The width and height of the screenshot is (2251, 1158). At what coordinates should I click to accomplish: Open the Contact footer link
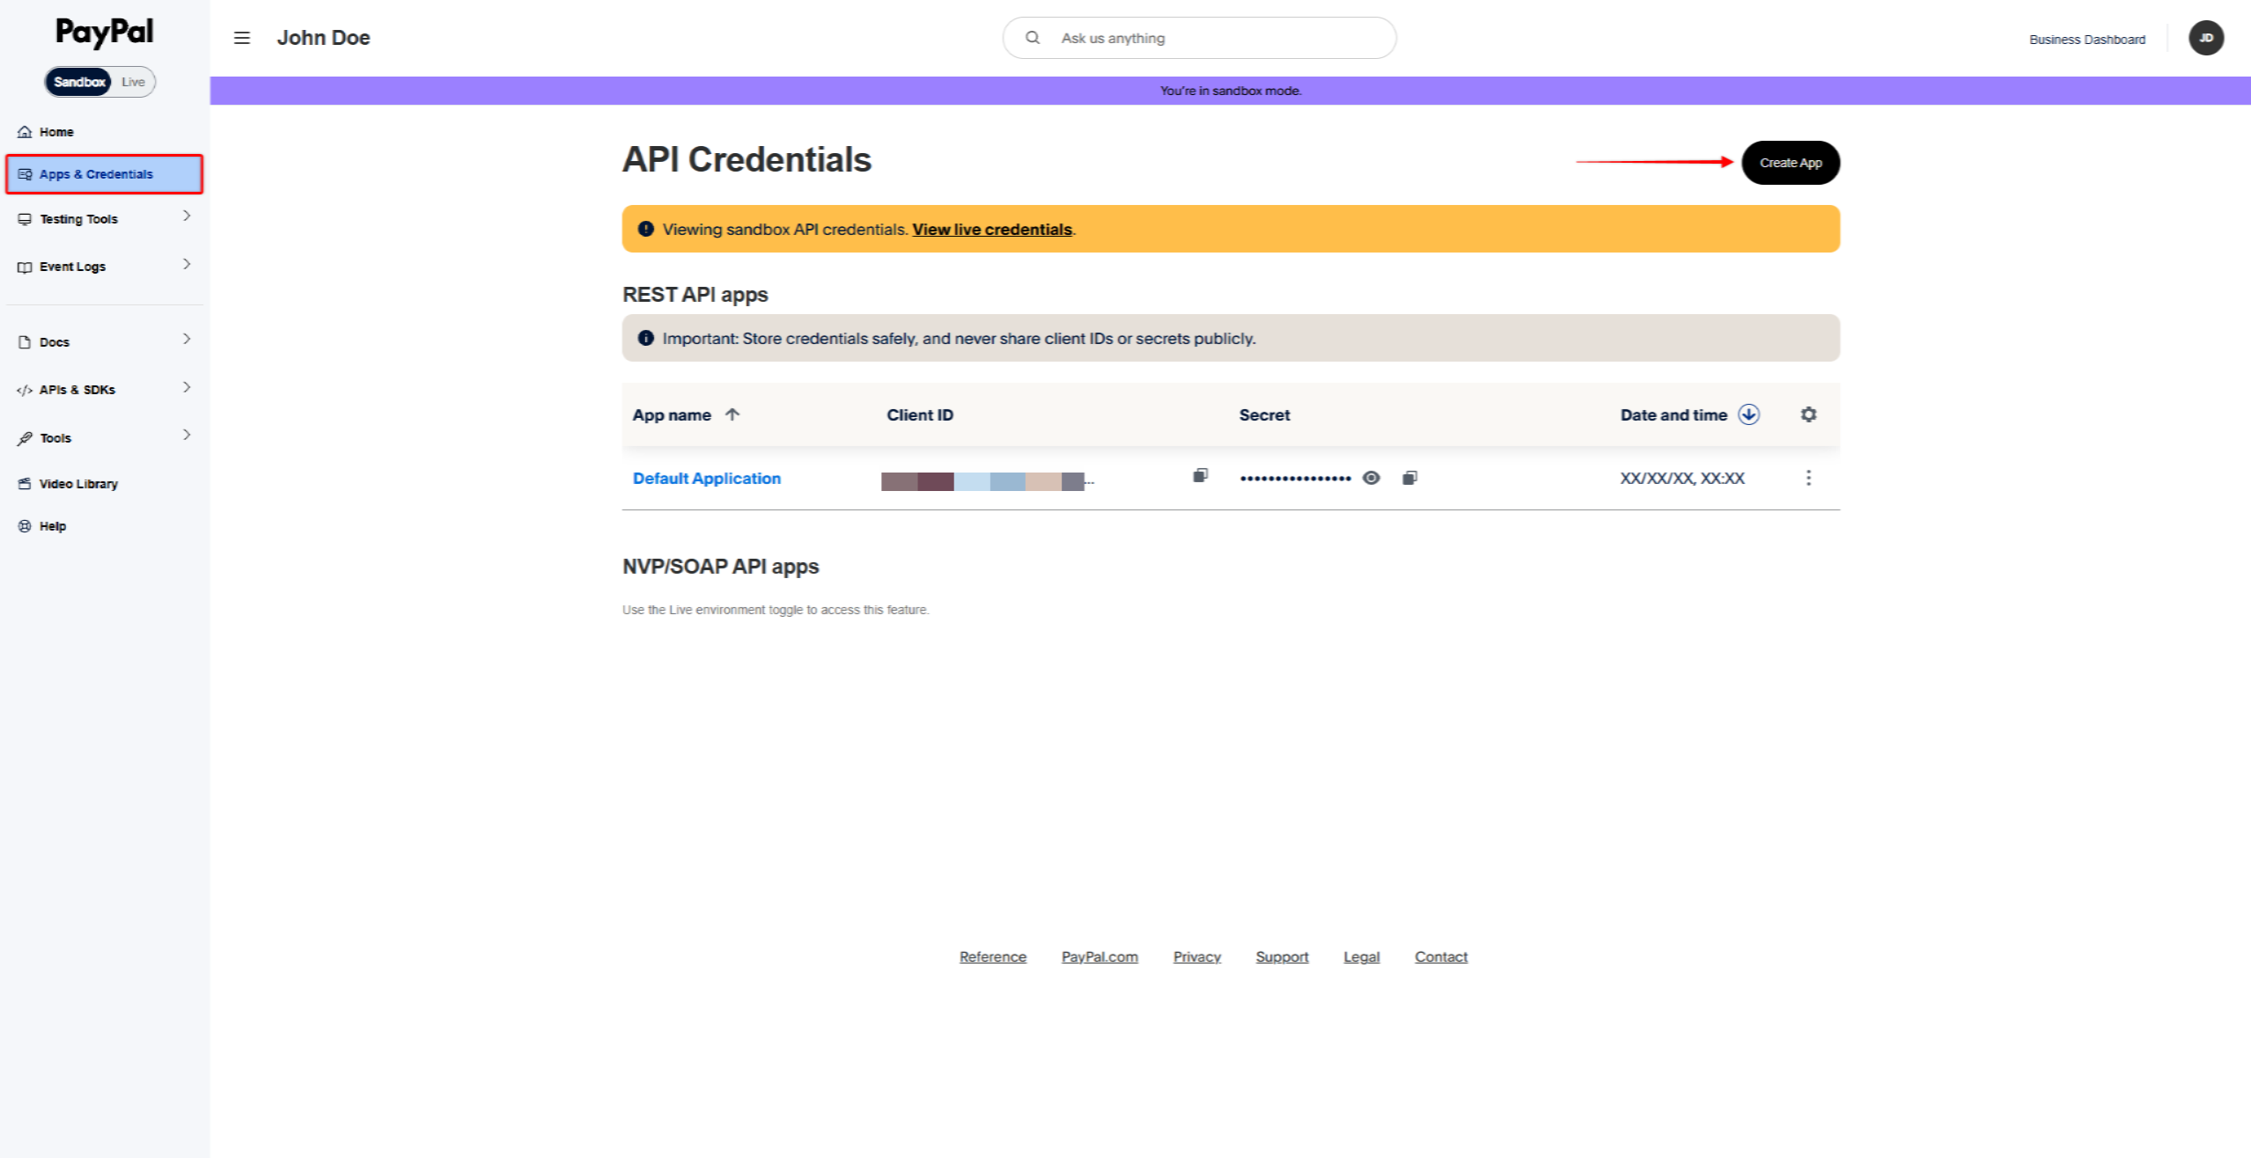[x=1441, y=957]
